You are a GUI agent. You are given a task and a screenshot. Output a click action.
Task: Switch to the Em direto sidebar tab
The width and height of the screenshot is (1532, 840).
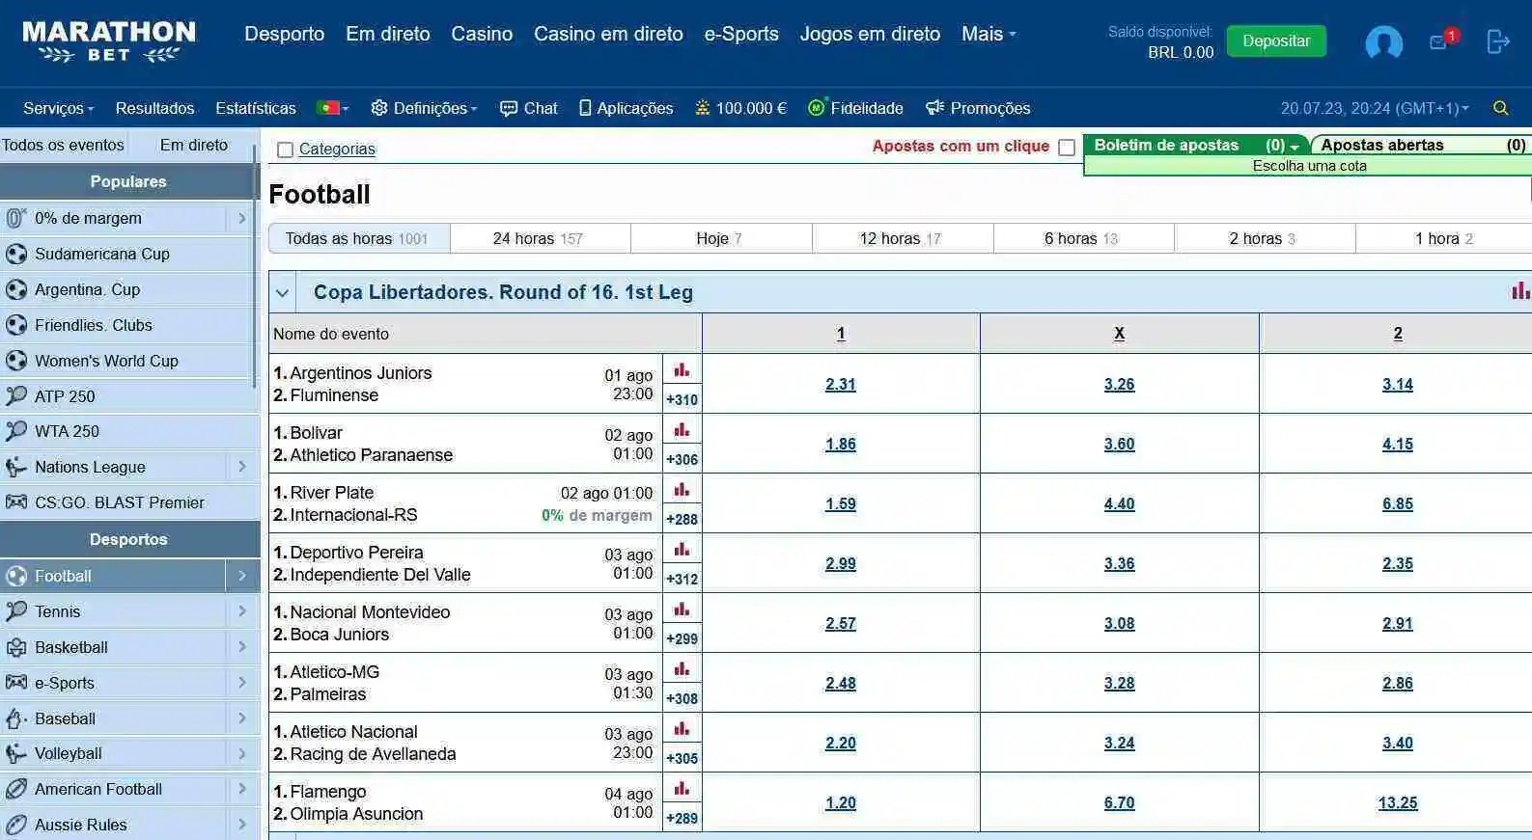[x=194, y=145]
